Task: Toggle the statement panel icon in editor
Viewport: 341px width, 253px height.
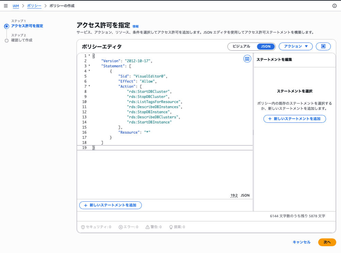Action: pos(247,59)
